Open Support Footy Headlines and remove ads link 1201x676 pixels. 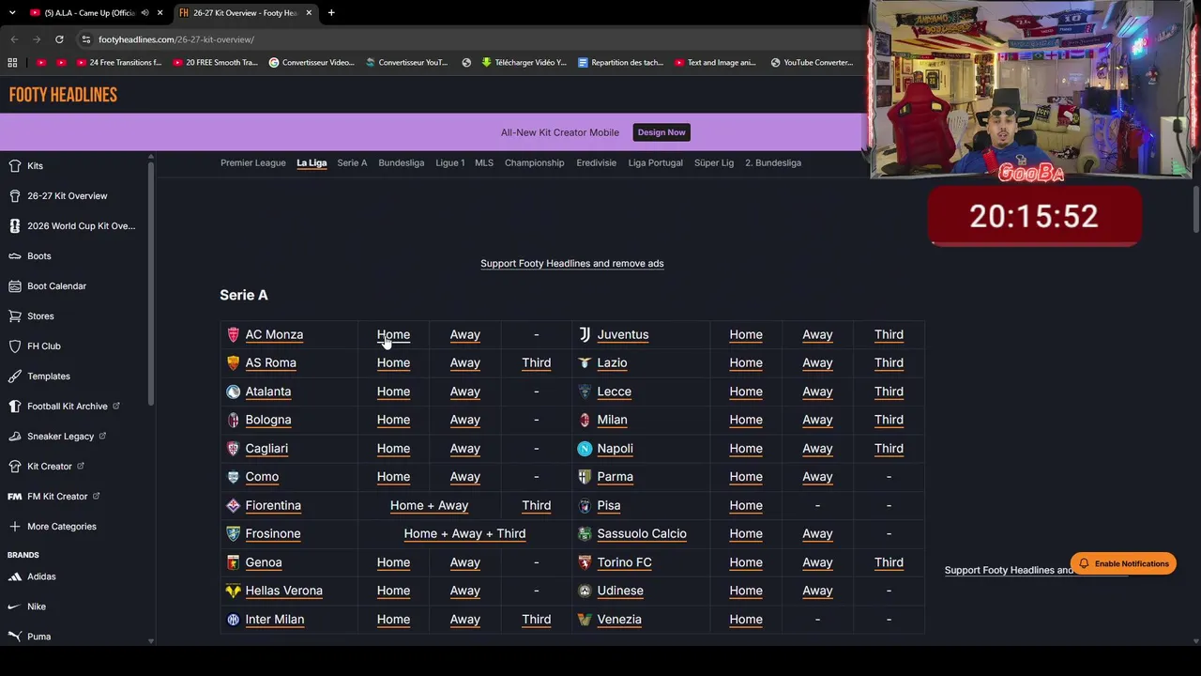(x=572, y=264)
